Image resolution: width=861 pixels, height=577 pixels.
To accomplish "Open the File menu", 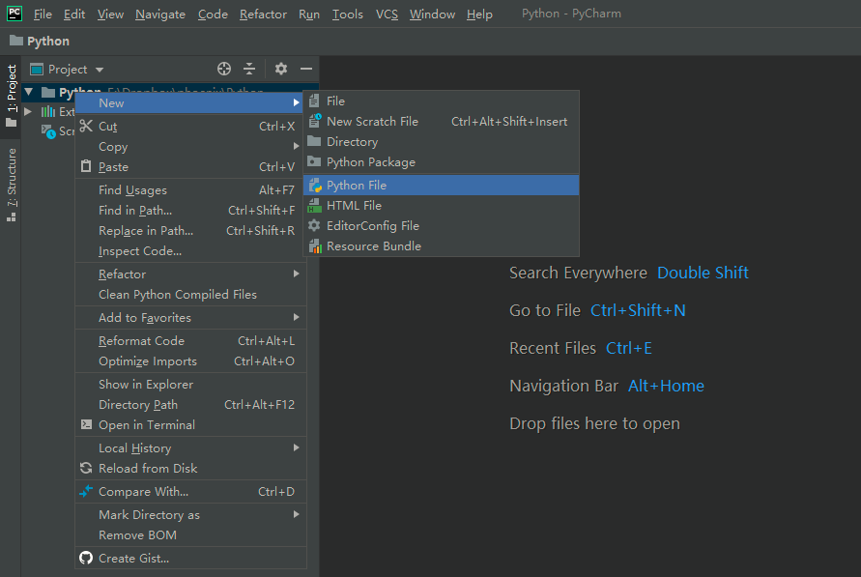I will [x=43, y=14].
